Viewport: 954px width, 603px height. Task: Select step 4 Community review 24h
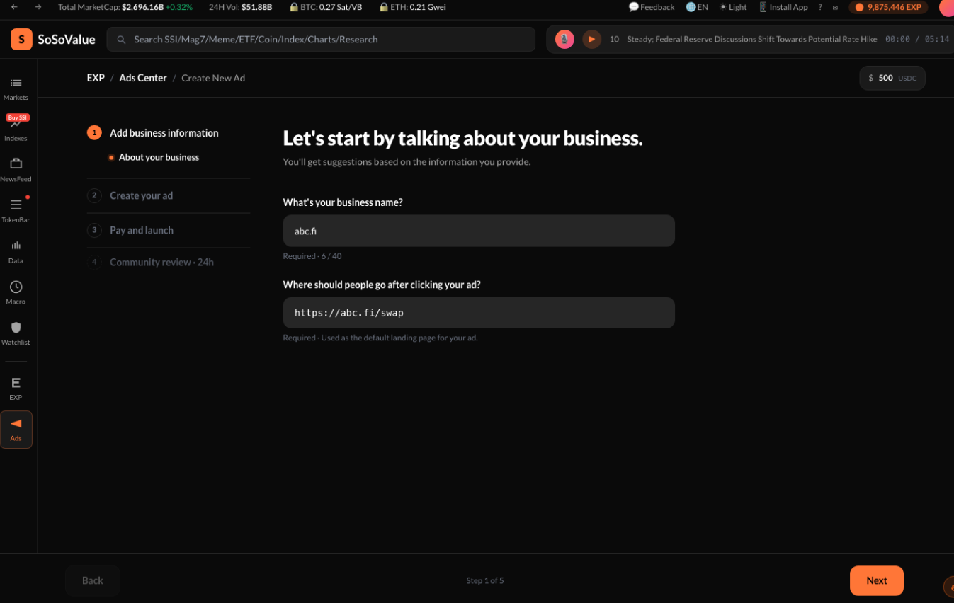point(150,262)
